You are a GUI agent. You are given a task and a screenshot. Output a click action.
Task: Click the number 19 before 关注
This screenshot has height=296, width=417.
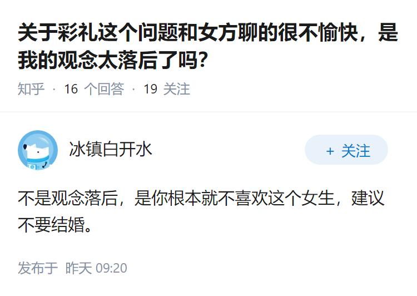(x=151, y=89)
